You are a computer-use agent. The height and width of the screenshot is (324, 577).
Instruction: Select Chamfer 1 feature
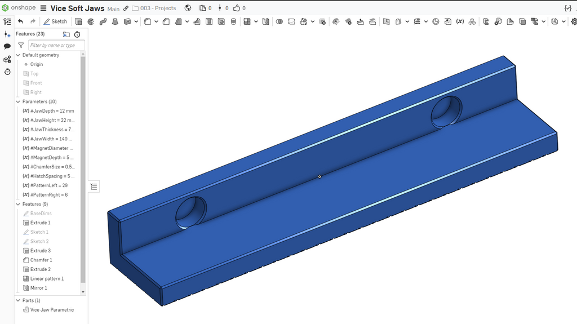[41, 260]
